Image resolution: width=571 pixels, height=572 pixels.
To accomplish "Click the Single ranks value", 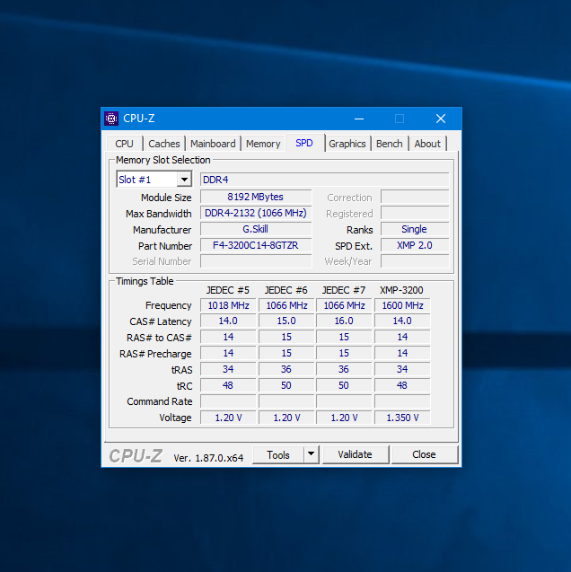I will [x=415, y=229].
